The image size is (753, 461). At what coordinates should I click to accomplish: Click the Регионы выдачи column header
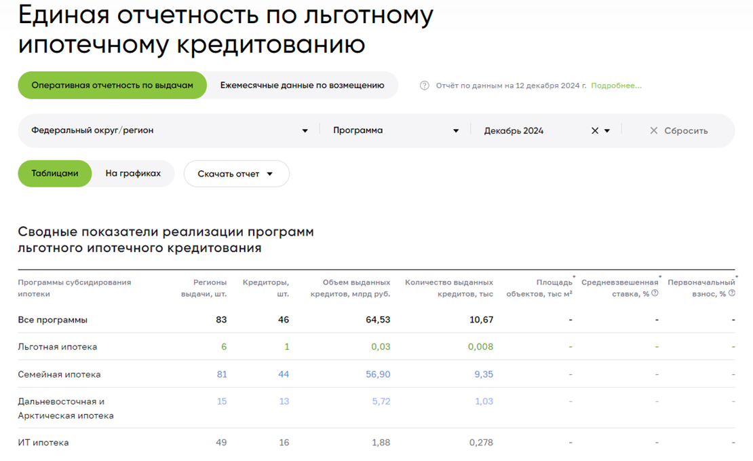click(x=204, y=288)
